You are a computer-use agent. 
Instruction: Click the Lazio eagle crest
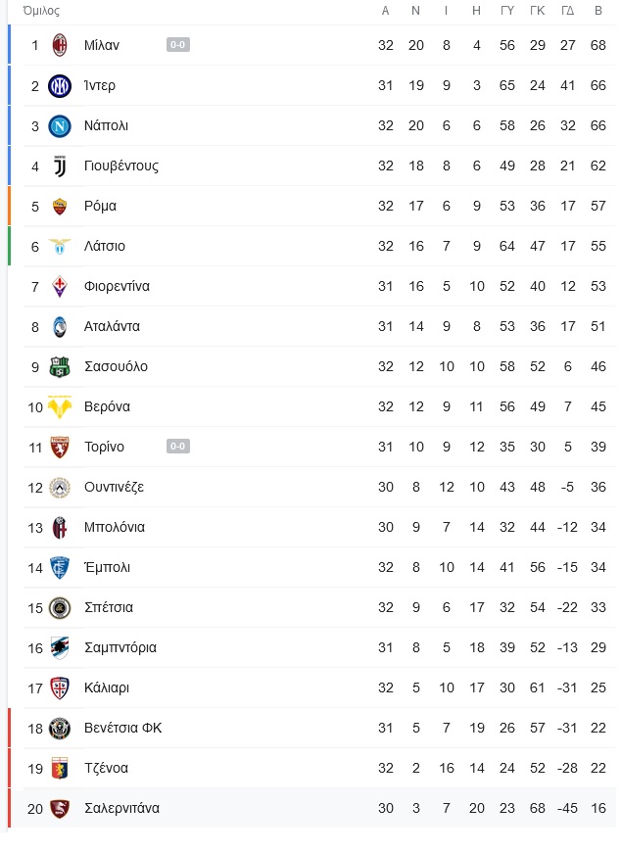60,247
